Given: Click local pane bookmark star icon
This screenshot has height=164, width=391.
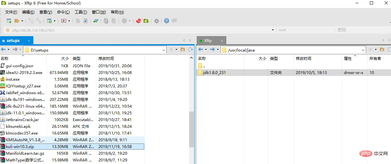Looking at the screenshot, I should (x=171, y=50).
